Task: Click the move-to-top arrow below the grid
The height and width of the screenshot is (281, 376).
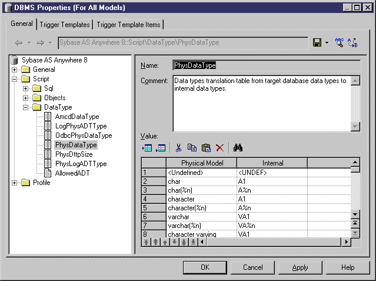Action: [146, 242]
